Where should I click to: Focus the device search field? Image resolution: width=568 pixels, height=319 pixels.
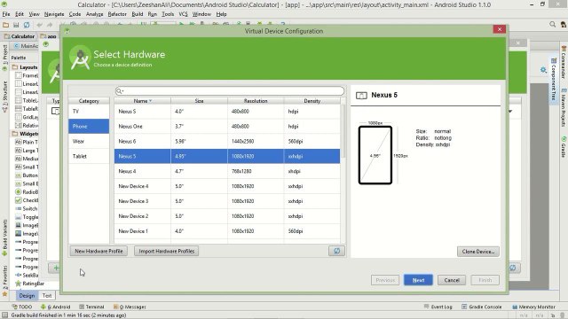[230, 90]
